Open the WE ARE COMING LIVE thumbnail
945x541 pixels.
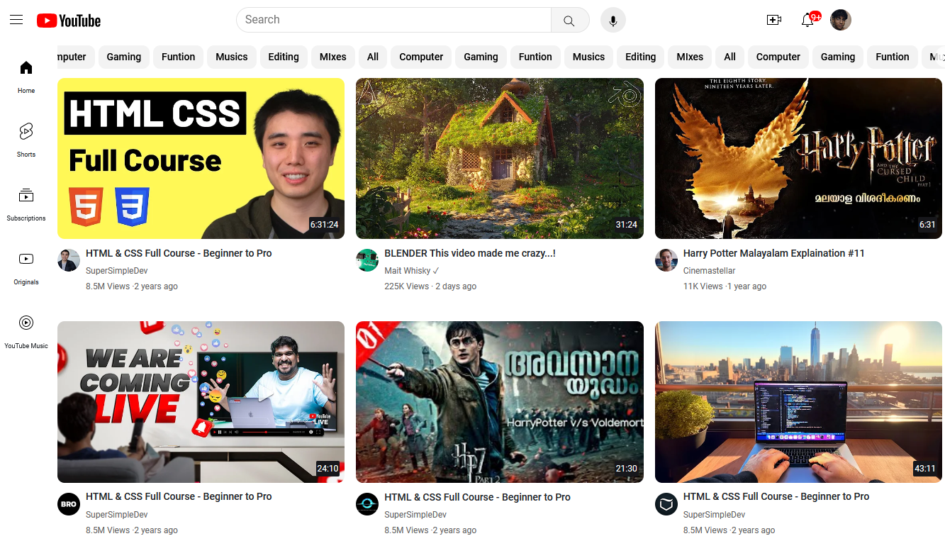point(201,401)
